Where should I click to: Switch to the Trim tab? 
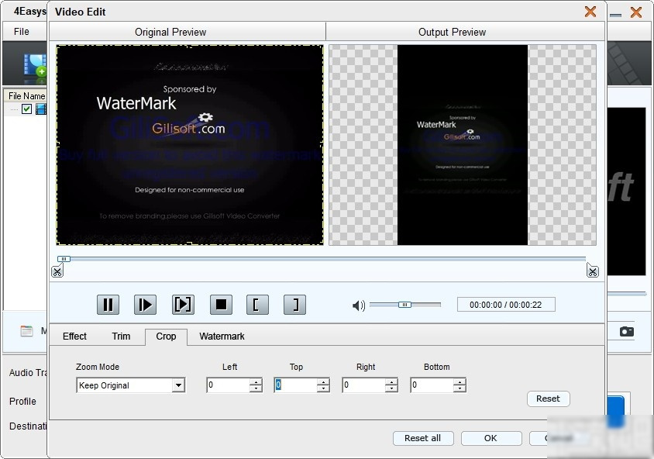coord(121,336)
